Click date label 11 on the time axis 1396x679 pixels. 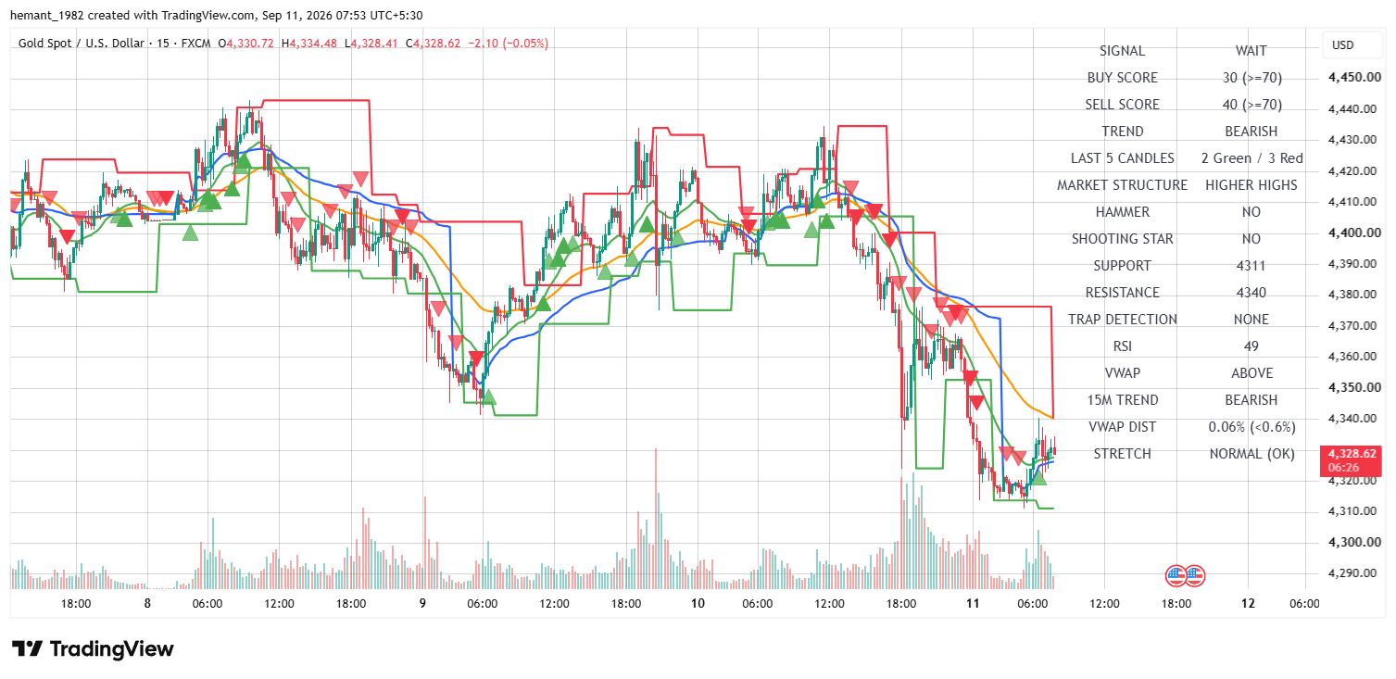point(973,603)
